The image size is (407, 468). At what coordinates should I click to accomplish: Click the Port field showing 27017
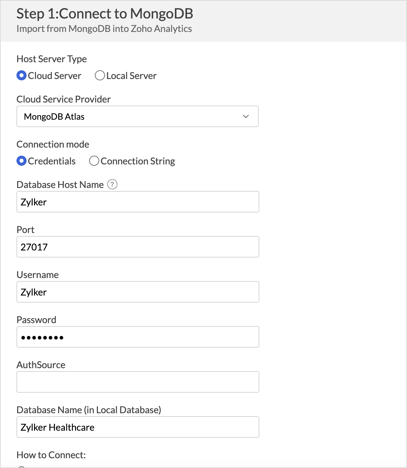(138, 247)
